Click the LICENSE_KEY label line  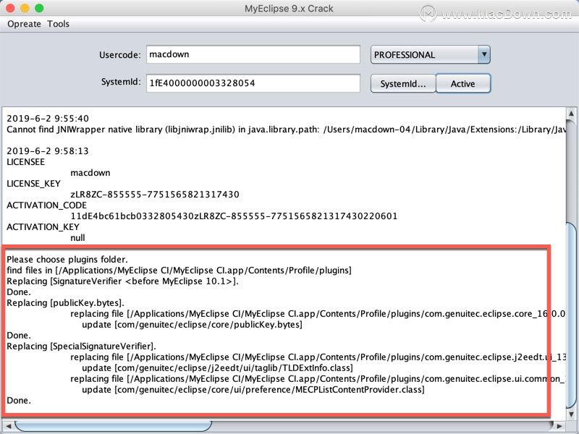(33, 184)
